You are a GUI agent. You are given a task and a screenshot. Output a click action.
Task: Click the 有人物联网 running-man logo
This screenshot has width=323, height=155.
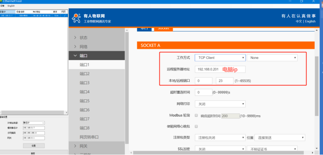76,18
